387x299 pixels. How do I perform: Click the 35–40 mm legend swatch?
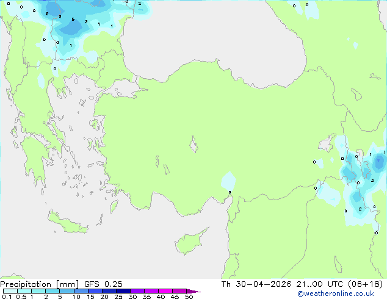pyautogui.click(x=151, y=291)
